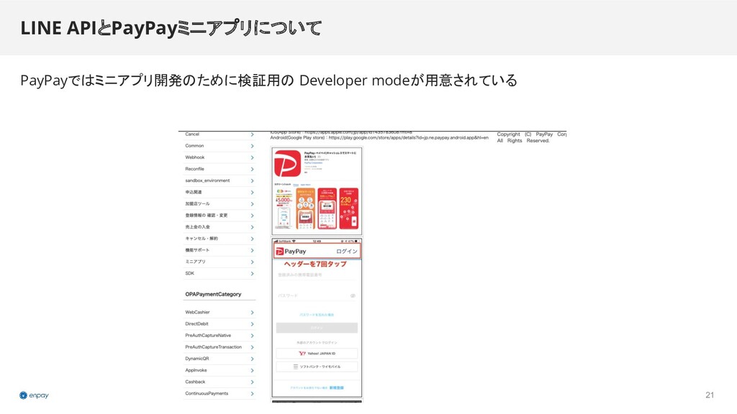This screenshot has height=414, width=737.
Task: Open the orange app screenshot thumbnail
Action: click(305, 208)
